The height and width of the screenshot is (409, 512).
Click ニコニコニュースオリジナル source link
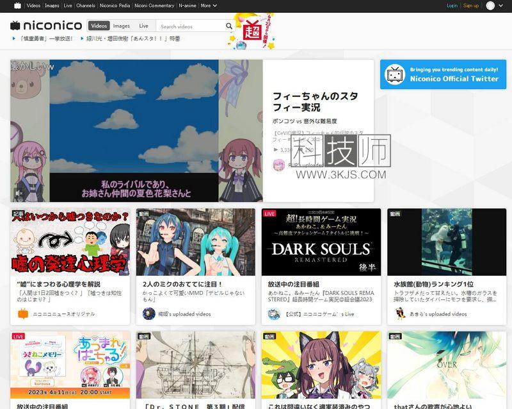[64, 314]
